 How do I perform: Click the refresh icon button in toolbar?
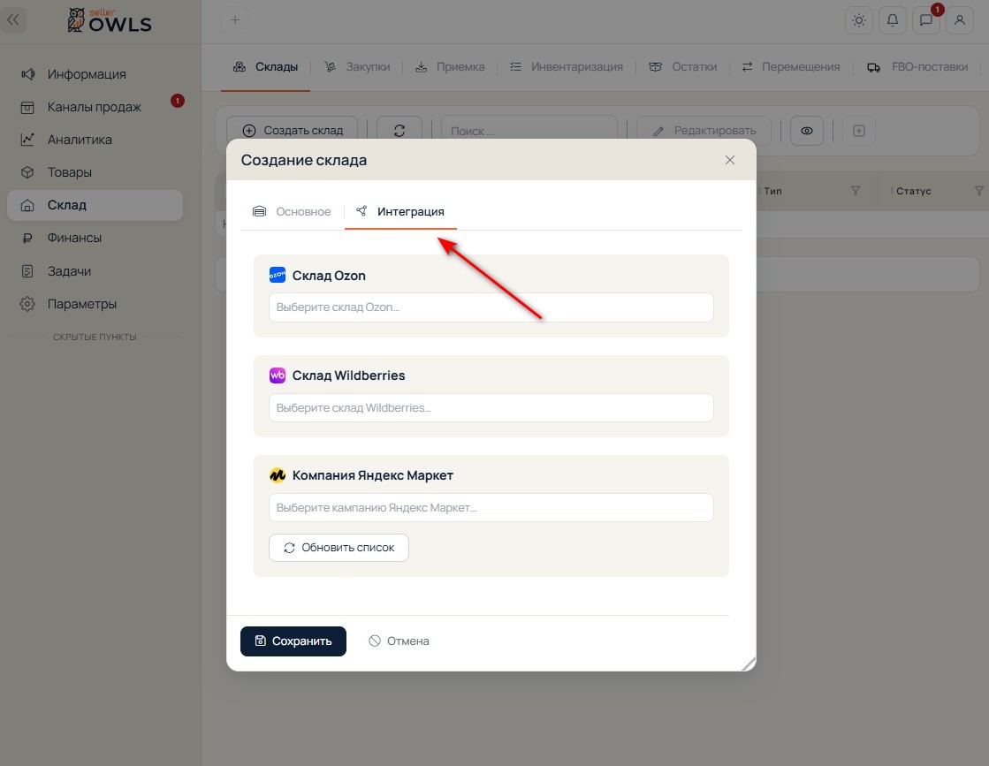(x=399, y=131)
